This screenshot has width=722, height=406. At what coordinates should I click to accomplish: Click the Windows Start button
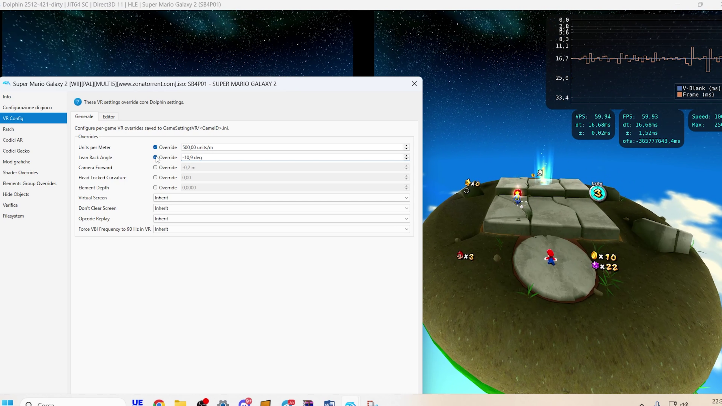pyautogui.click(x=8, y=403)
